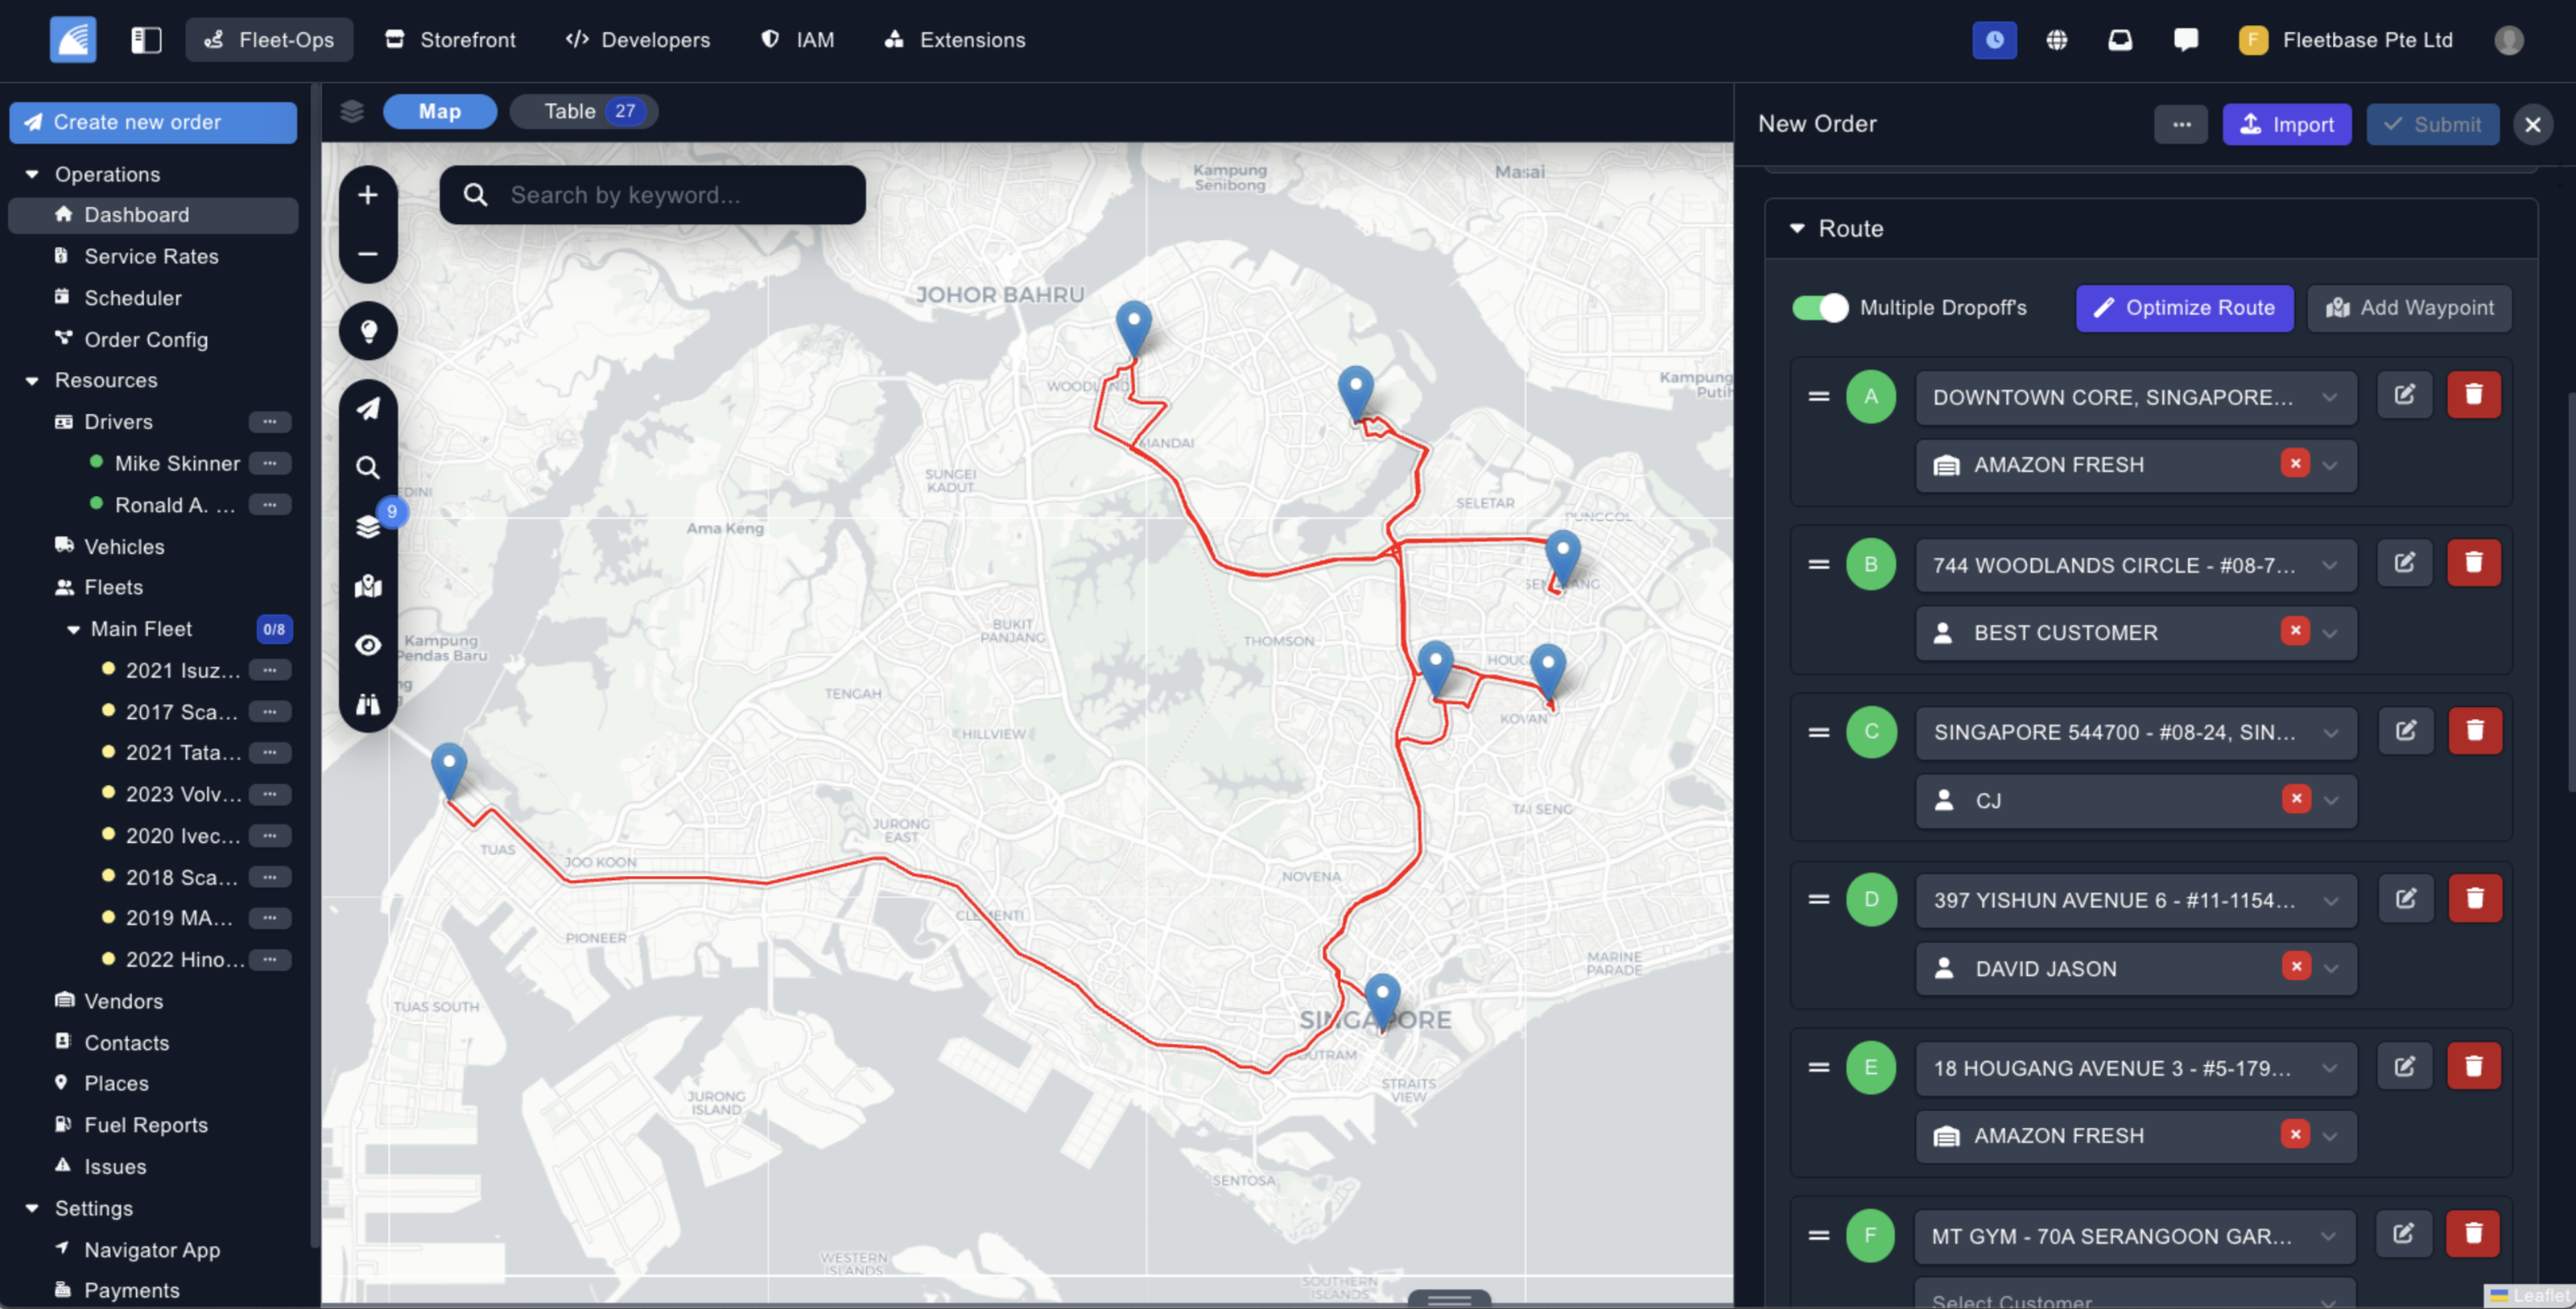2576x1309 pixels.
Task: Open the inbox tray icon
Action: (2120, 40)
